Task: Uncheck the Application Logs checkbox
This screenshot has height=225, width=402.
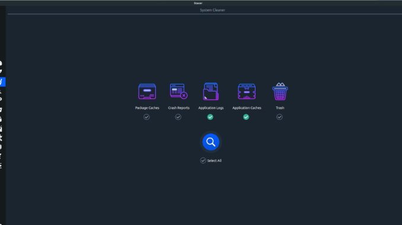Action: (x=210, y=117)
